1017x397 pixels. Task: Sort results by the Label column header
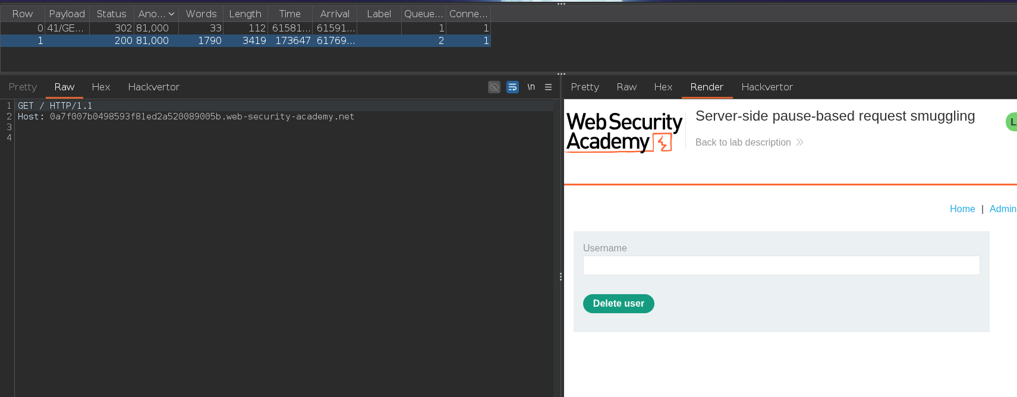pyautogui.click(x=379, y=14)
